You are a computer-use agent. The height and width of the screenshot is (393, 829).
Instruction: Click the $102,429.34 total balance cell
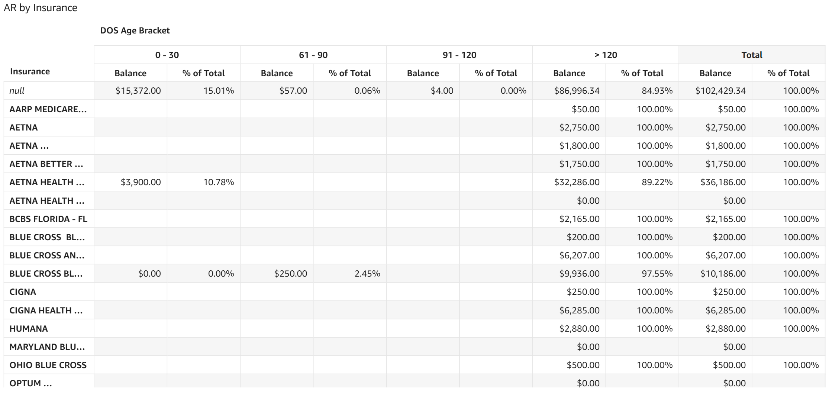pos(720,91)
